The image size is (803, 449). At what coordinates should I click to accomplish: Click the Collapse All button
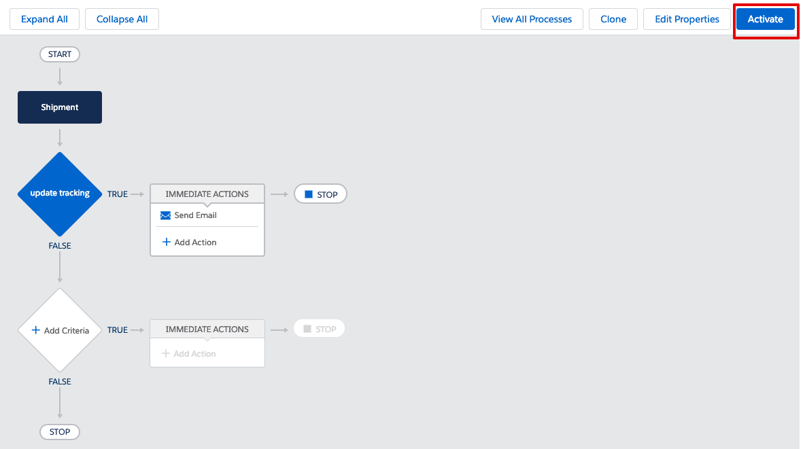click(122, 19)
